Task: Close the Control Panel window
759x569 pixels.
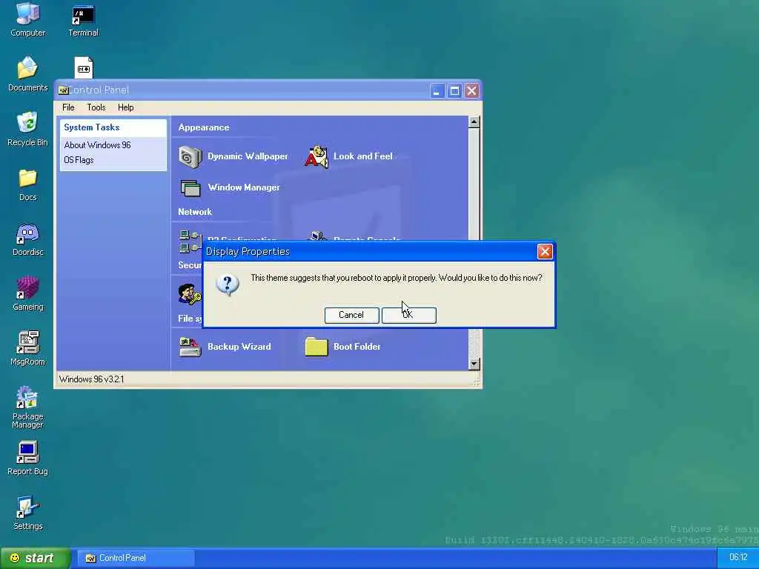Action: [472, 90]
